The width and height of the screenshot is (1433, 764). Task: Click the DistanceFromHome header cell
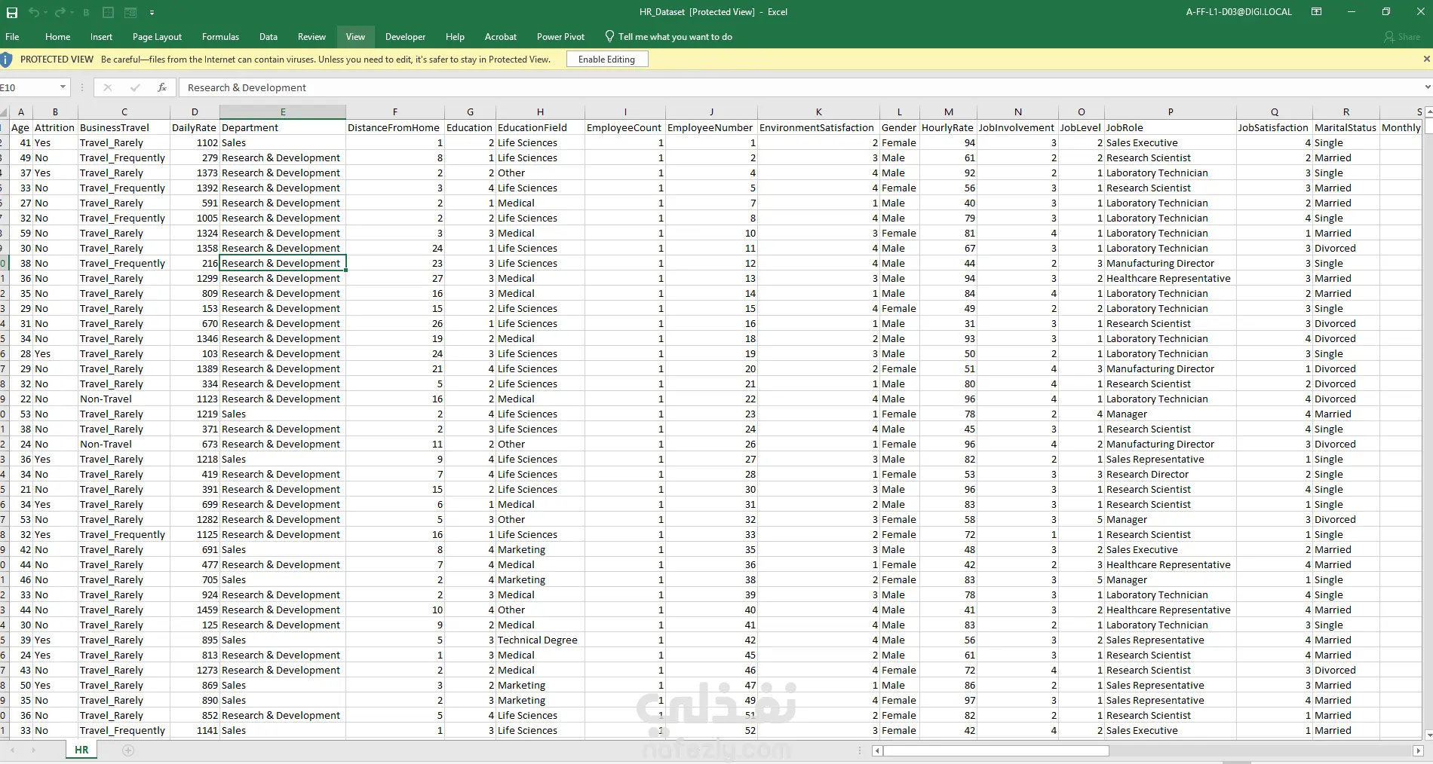(x=394, y=128)
